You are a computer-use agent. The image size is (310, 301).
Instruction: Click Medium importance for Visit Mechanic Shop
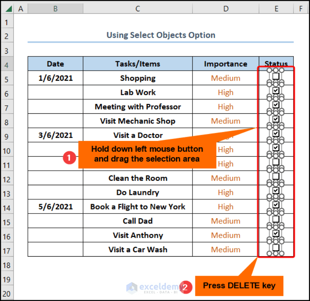pyautogui.click(x=226, y=121)
